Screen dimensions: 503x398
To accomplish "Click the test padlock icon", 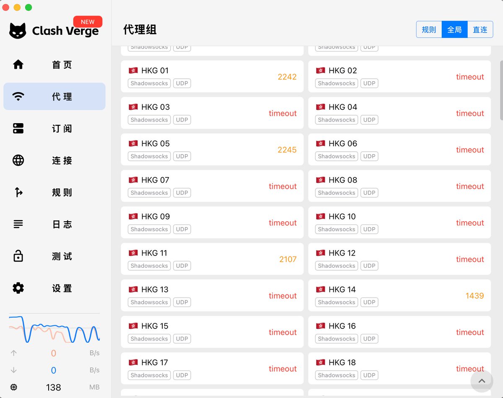I will (x=18, y=256).
